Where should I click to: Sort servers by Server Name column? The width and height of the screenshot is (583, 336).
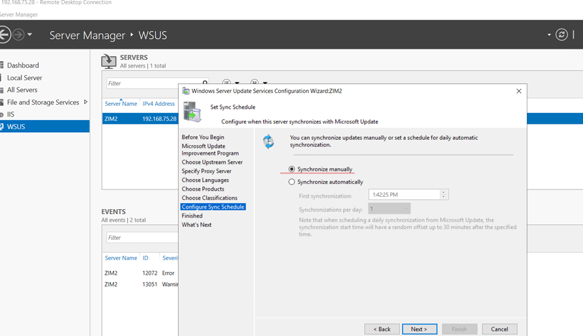click(121, 103)
